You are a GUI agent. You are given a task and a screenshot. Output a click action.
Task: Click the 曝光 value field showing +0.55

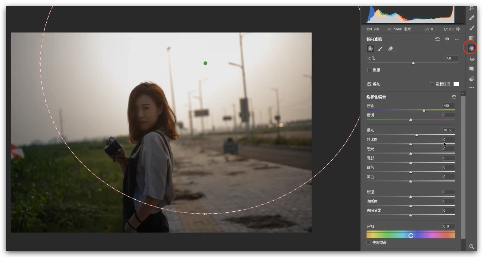pos(448,130)
